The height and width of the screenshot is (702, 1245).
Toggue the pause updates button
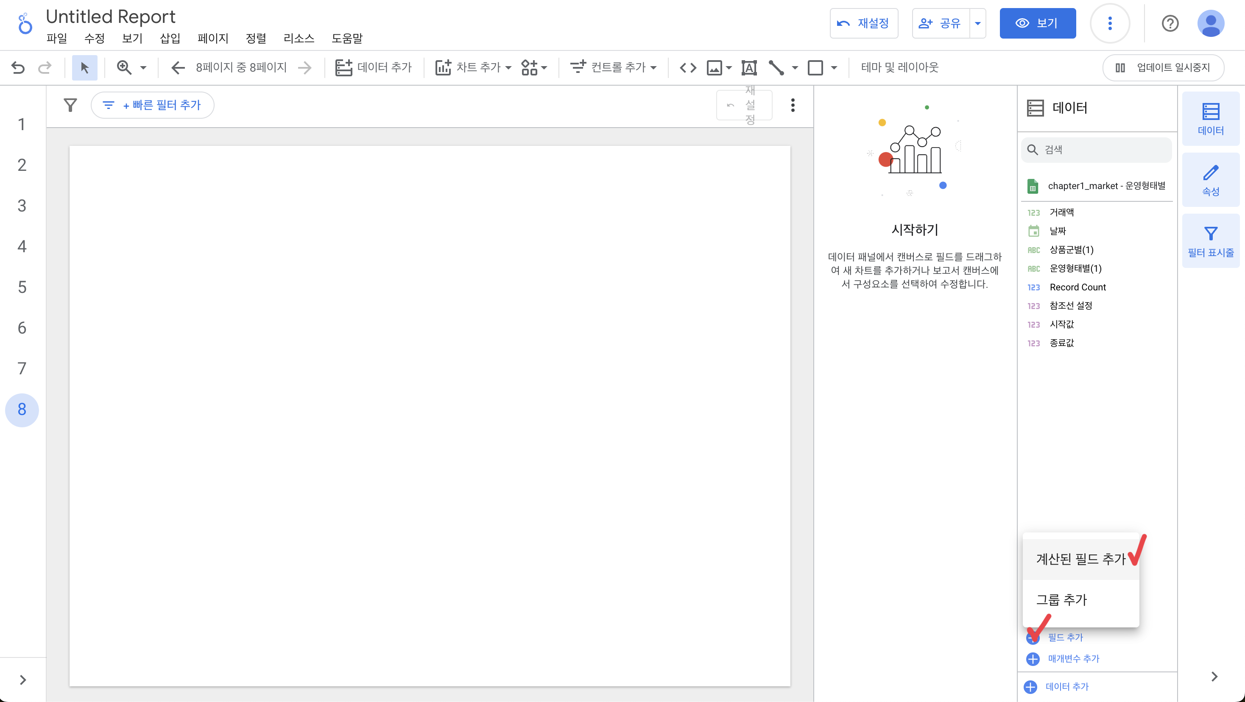(x=1163, y=68)
